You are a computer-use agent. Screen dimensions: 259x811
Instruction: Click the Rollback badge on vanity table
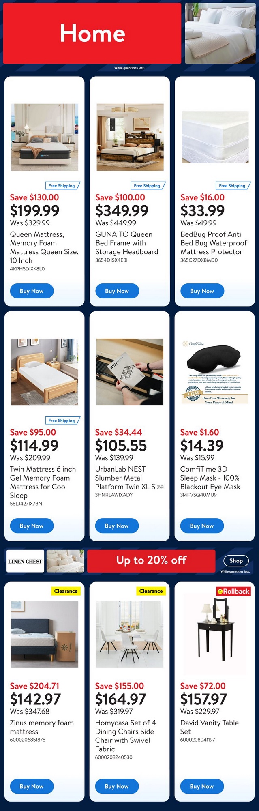click(x=233, y=591)
